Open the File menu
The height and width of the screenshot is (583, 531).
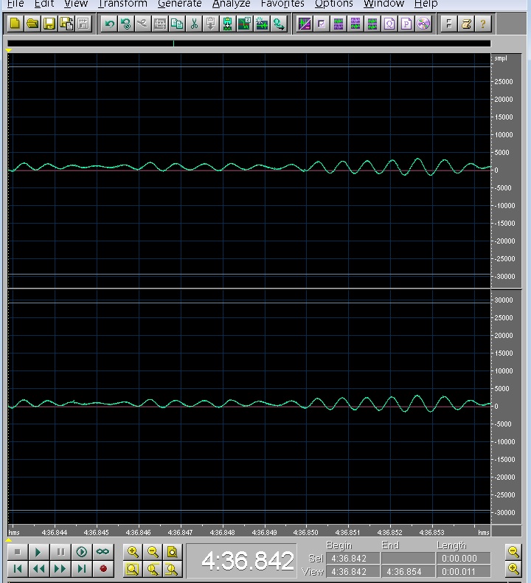(x=15, y=4)
